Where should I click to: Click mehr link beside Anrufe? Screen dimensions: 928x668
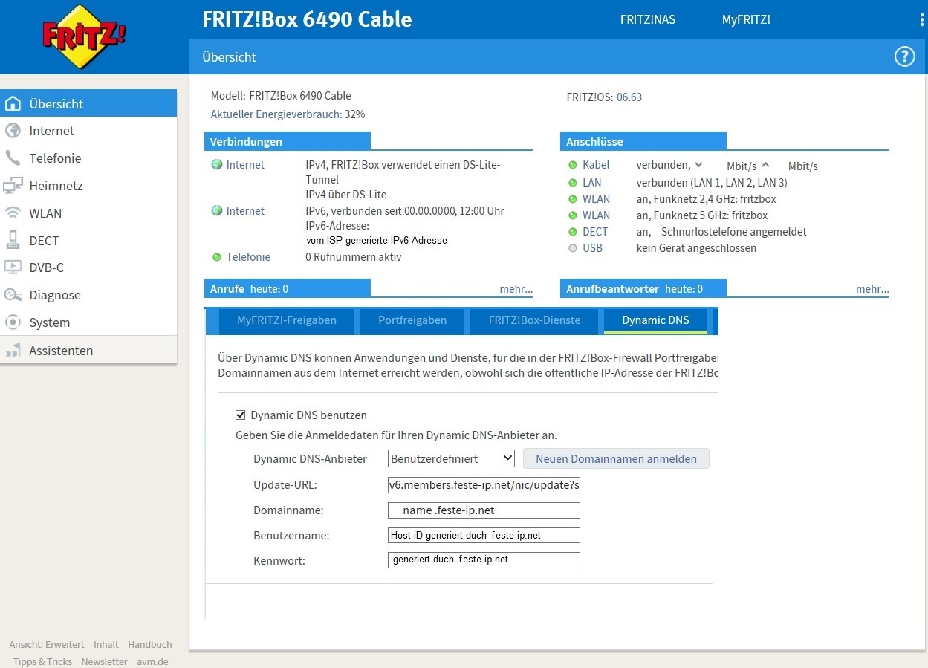click(x=516, y=289)
